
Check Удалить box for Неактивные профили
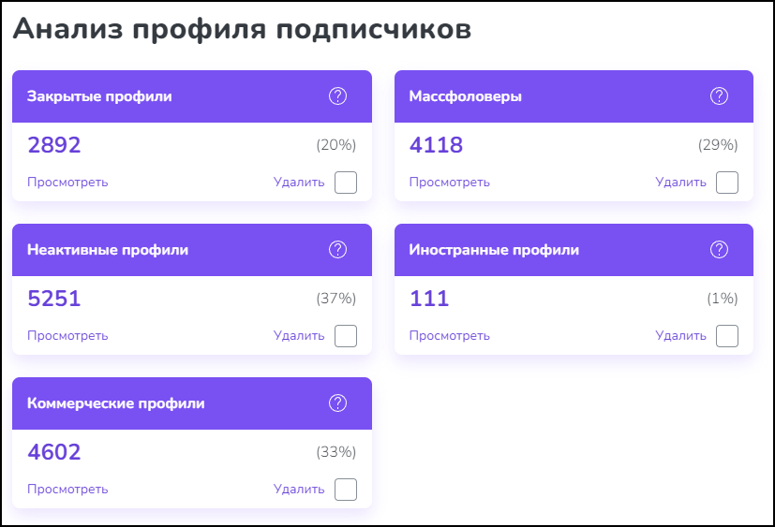coord(346,336)
